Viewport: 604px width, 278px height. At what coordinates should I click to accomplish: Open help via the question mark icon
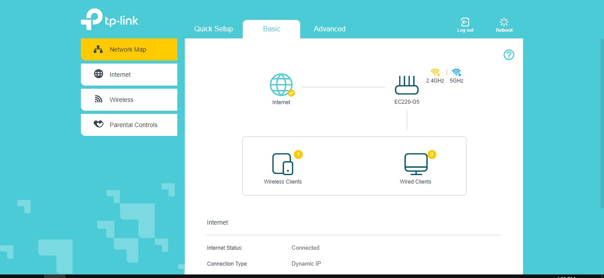point(509,55)
